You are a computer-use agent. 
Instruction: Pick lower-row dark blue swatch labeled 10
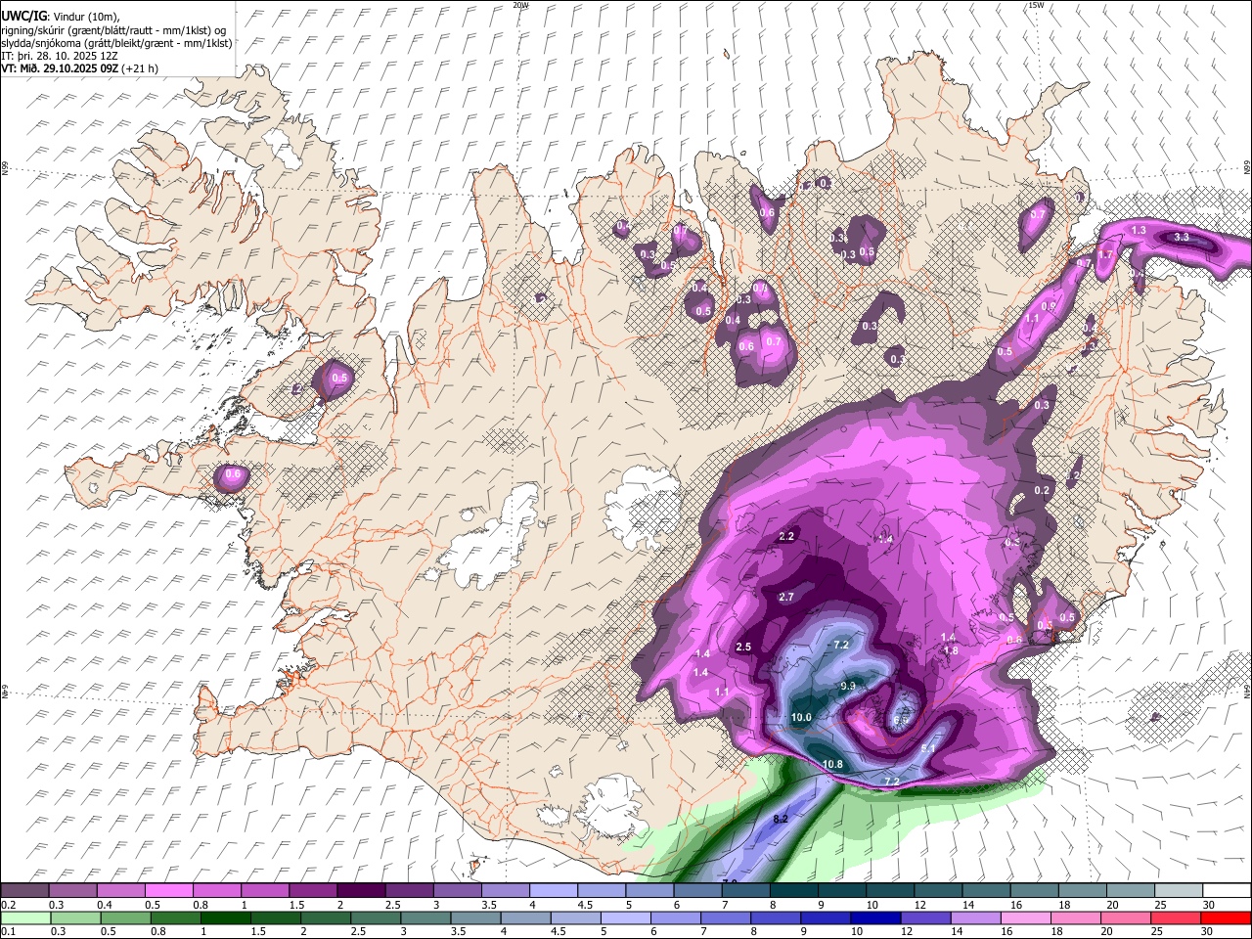[875, 917]
